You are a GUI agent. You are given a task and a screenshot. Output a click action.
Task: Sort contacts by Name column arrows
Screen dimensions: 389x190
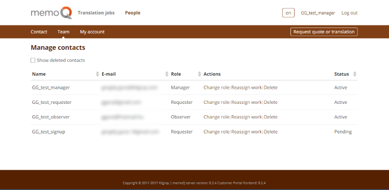(x=98, y=74)
